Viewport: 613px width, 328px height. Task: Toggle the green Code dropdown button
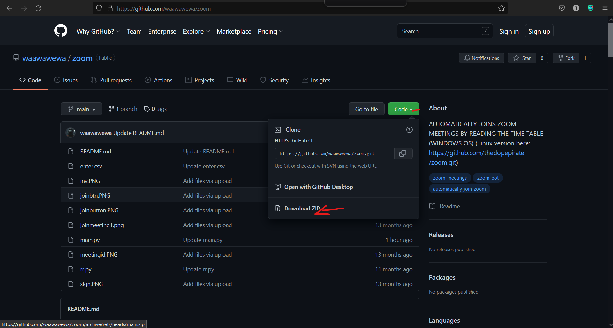coord(403,109)
